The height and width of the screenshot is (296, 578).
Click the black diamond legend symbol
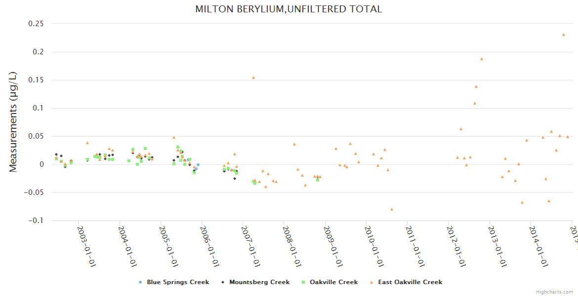(x=223, y=282)
